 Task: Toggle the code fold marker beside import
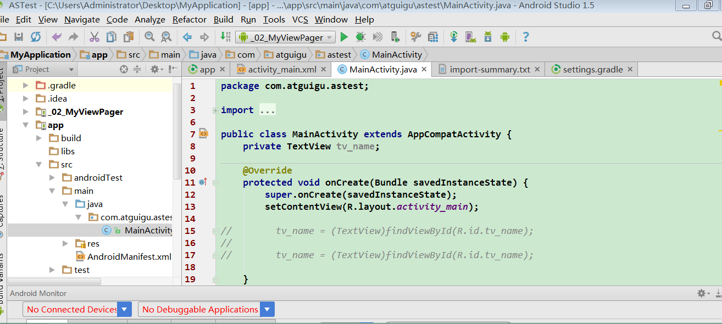215,110
